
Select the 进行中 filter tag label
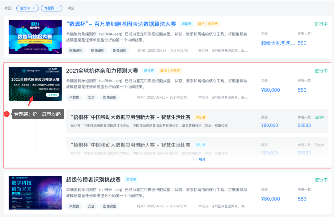coord(25,8)
